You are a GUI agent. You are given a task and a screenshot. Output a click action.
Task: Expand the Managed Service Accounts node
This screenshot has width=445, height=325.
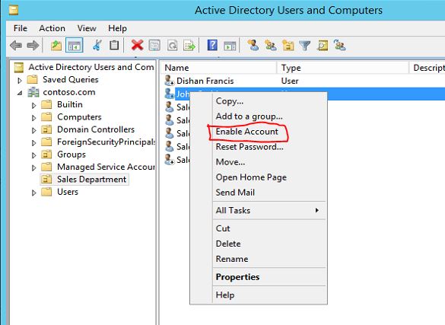[33, 168]
